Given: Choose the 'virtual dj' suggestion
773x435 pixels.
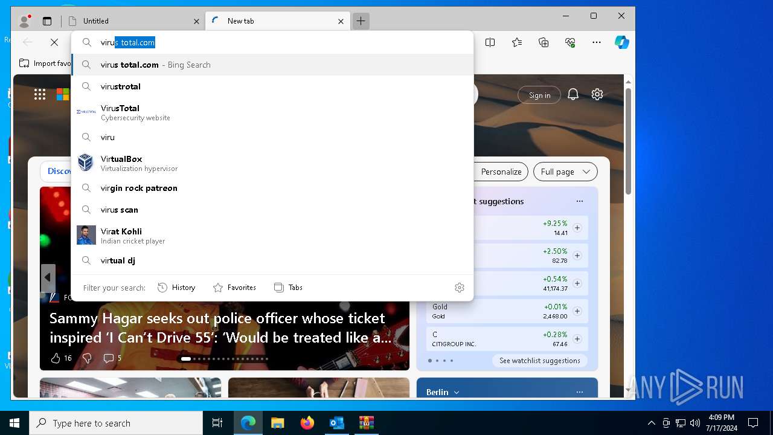Looking at the screenshot, I should [272, 260].
